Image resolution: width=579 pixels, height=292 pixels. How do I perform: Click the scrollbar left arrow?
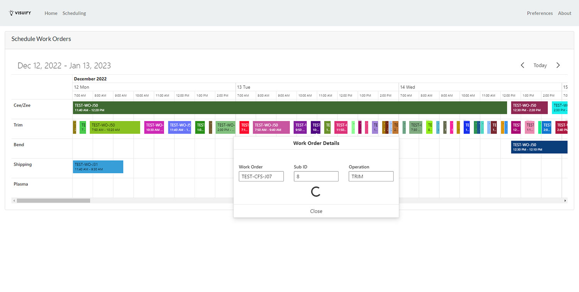(14, 201)
